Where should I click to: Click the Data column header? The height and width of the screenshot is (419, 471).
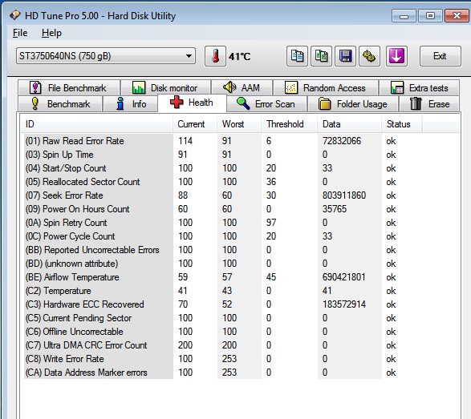coord(350,124)
